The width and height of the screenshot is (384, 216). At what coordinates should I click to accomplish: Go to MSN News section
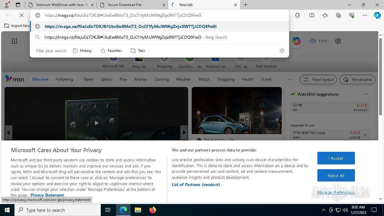[x=88, y=79]
